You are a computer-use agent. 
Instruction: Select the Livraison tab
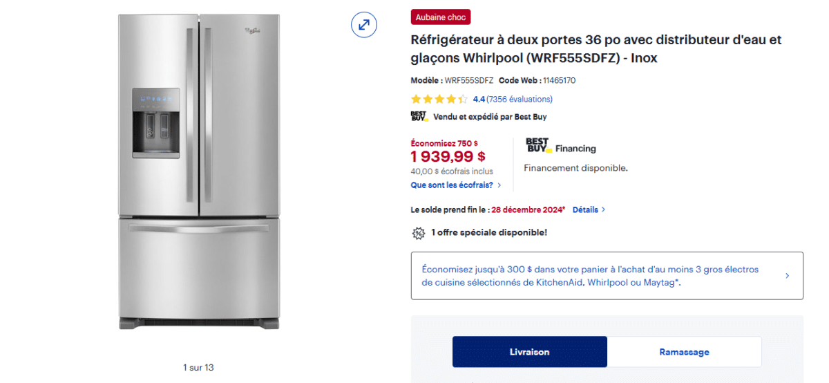click(529, 352)
